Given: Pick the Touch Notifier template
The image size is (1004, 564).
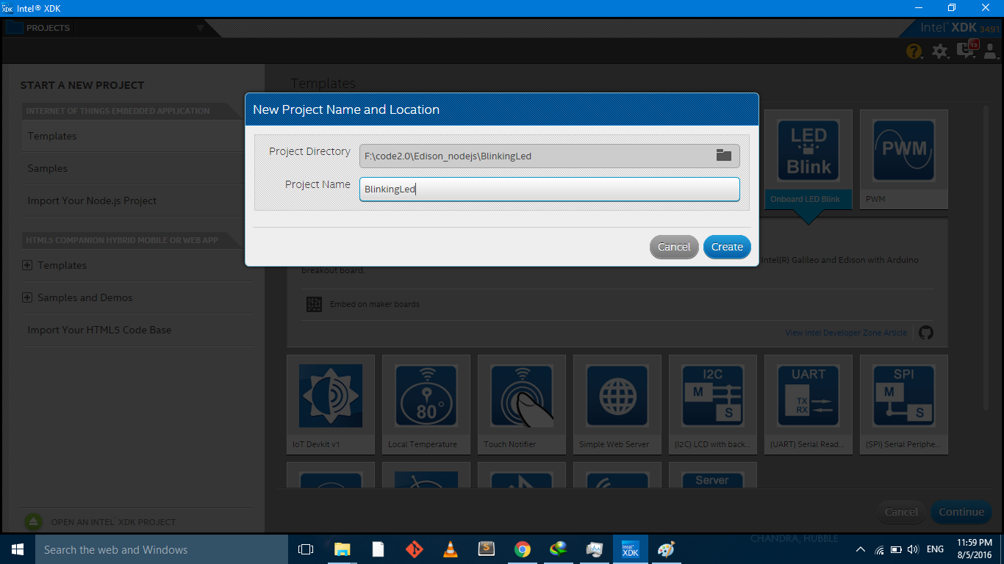Looking at the screenshot, I should click(521, 405).
